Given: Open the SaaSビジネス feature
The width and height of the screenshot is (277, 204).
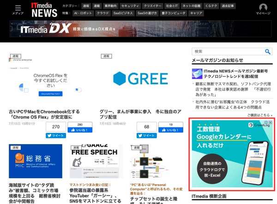Looking at the screenshot, I should pyautogui.click(x=123, y=13).
